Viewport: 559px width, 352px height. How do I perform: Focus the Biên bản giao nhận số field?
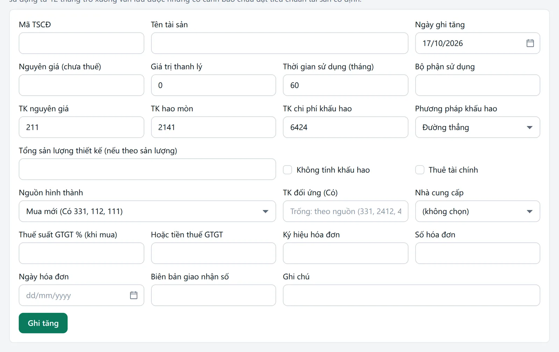tap(213, 295)
